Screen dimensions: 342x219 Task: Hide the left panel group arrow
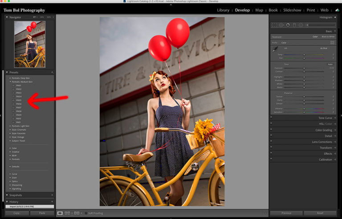pos(1,116)
